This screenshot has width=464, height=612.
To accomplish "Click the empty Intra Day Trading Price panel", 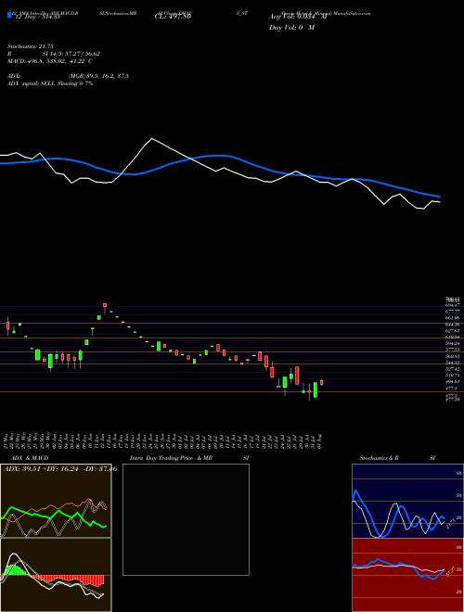I will (186, 519).
